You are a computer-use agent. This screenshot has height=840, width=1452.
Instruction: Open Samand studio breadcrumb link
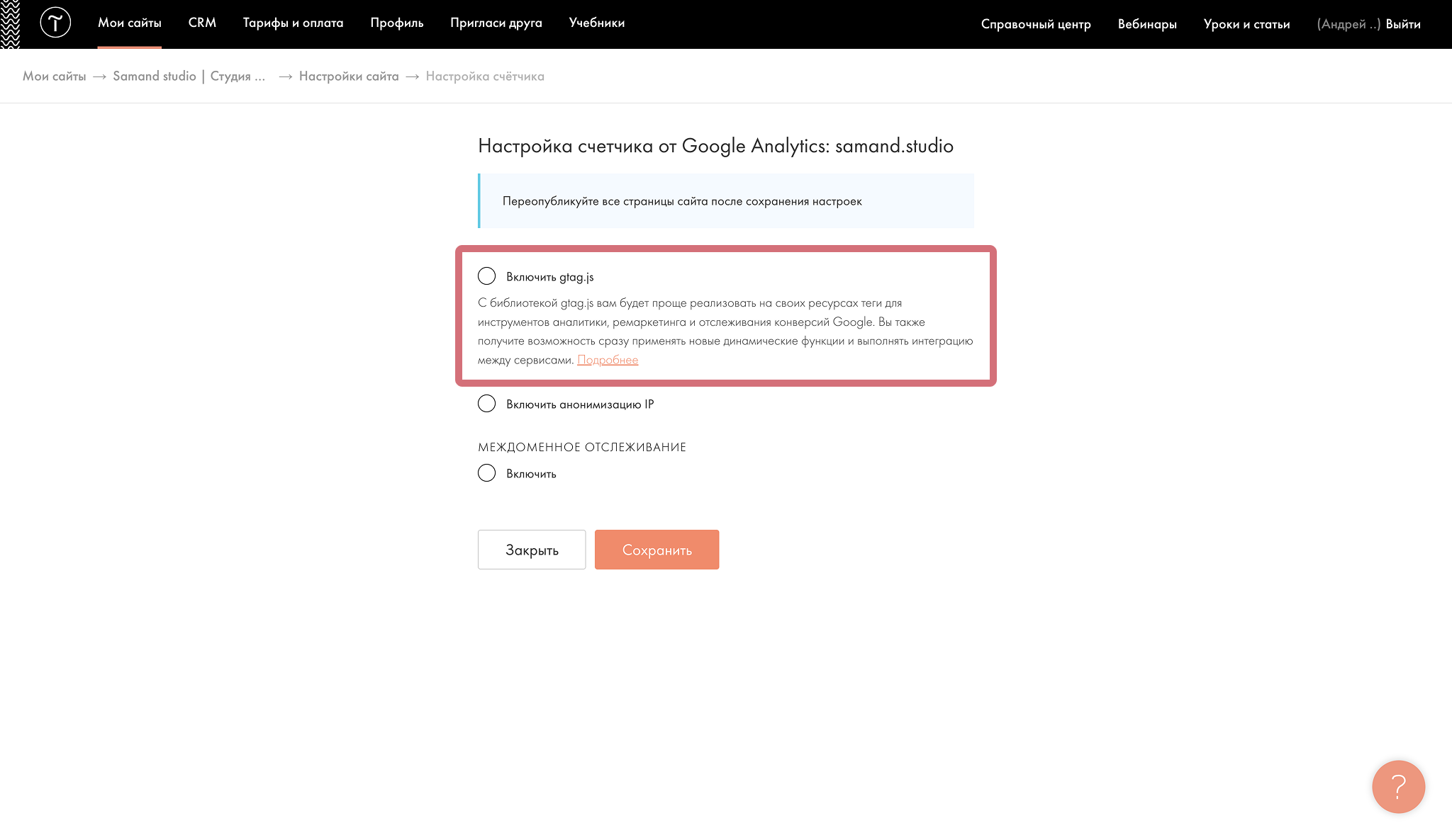[189, 76]
